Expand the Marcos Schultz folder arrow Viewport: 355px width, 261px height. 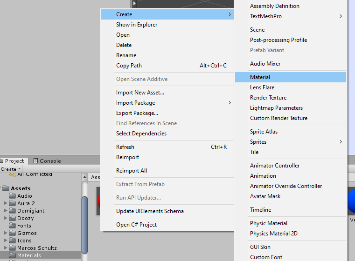pyautogui.click(x=6, y=248)
